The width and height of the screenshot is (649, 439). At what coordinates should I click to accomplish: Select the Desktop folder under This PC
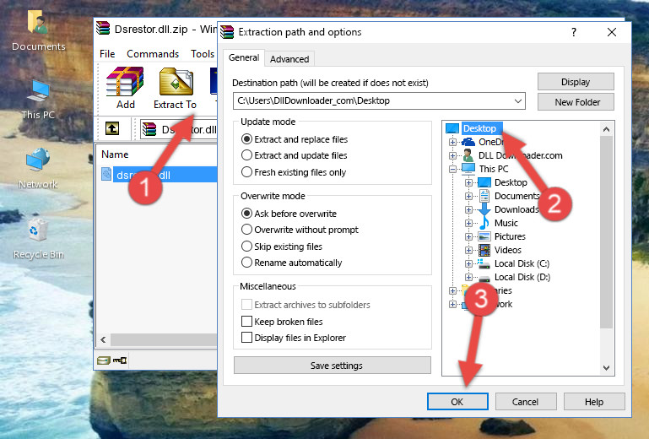coord(511,182)
